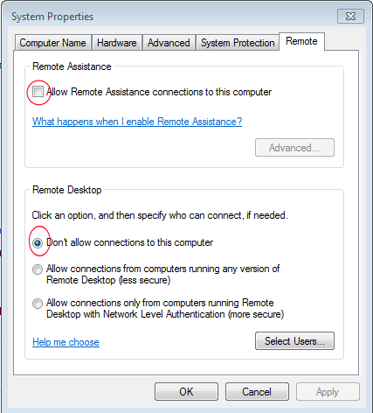Select Network Level Authentication radio option
The width and height of the screenshot is (373, 413).
tap(38, 304)
